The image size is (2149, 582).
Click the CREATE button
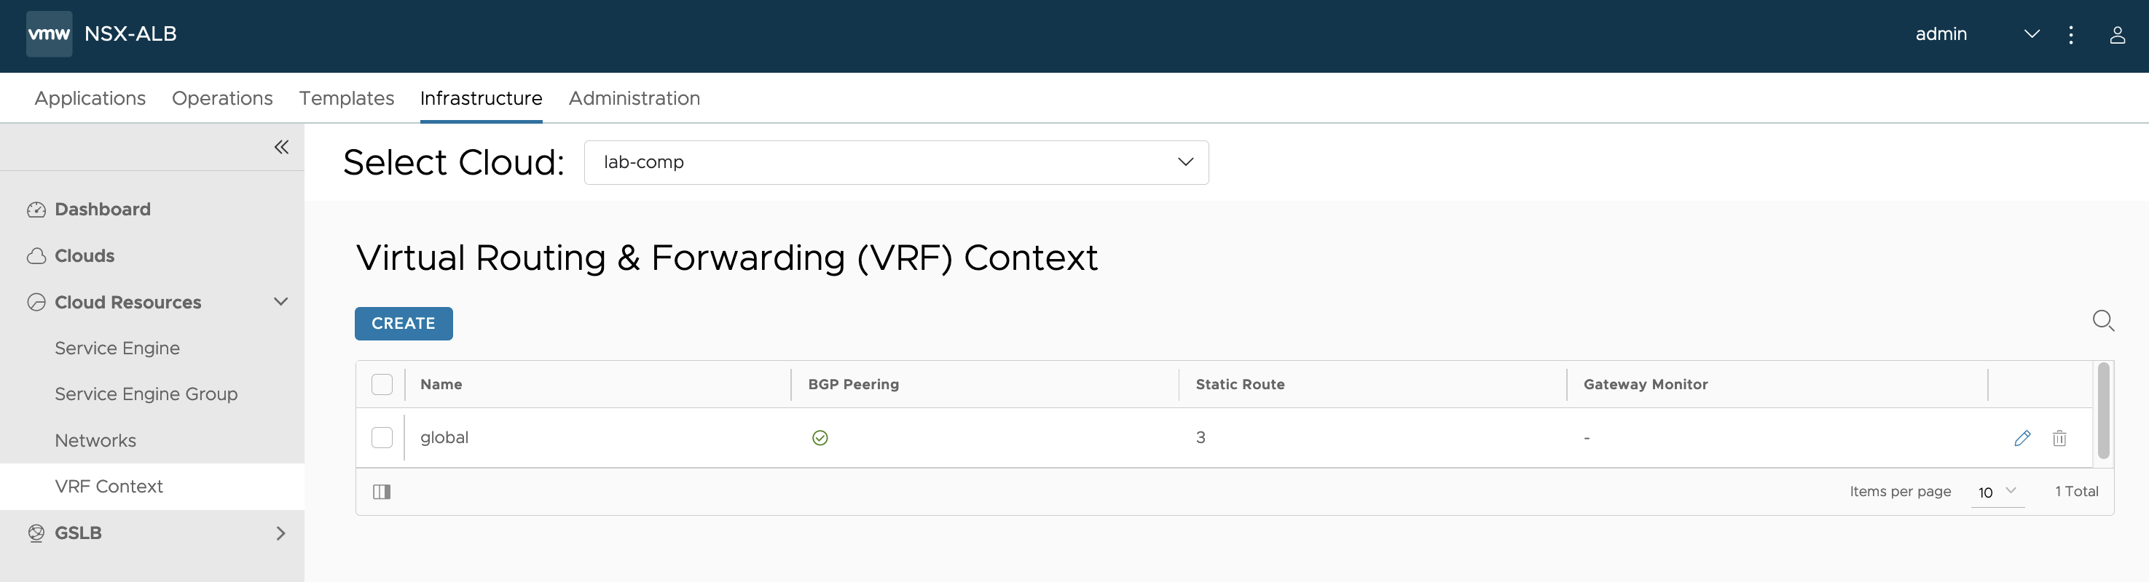[x=404, y=324]
